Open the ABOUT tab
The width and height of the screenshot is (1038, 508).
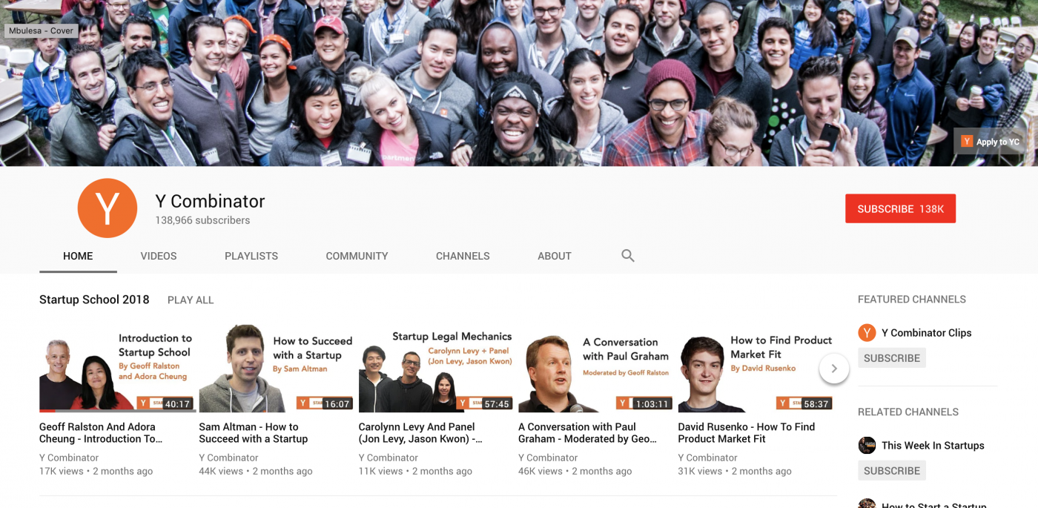pyautogui.click(x=554, y=256)
